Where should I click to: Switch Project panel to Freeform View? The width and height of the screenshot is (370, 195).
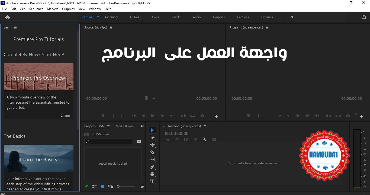pyautogui.click(x=111, y=186)
